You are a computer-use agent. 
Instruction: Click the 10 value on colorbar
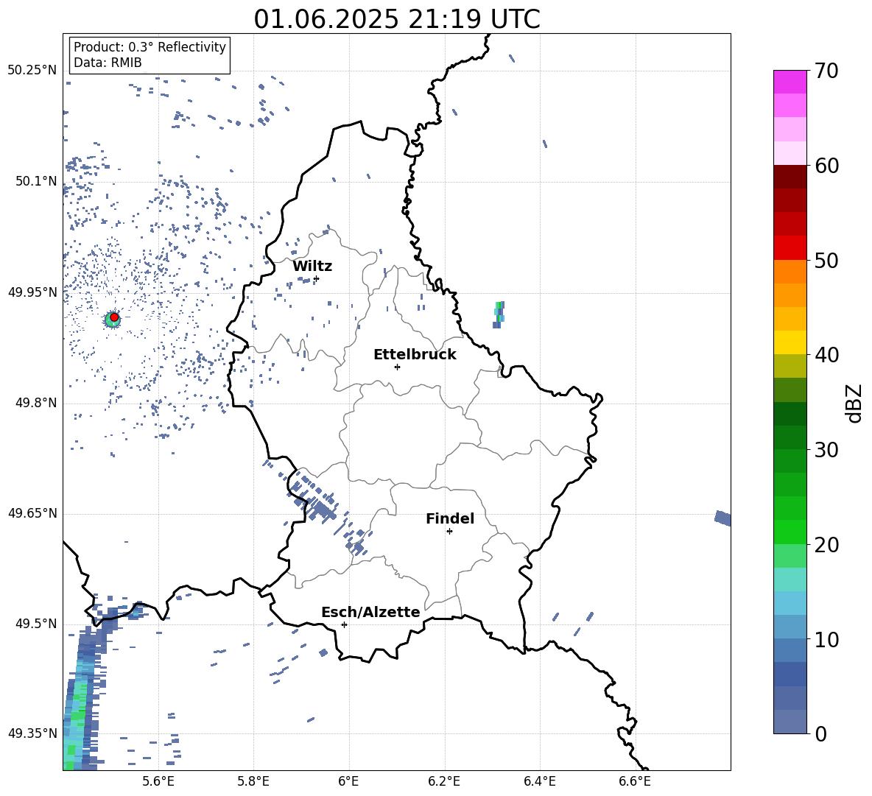[826, 640]
